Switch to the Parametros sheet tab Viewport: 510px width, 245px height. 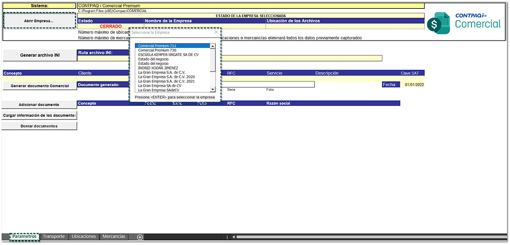point(24,237)
